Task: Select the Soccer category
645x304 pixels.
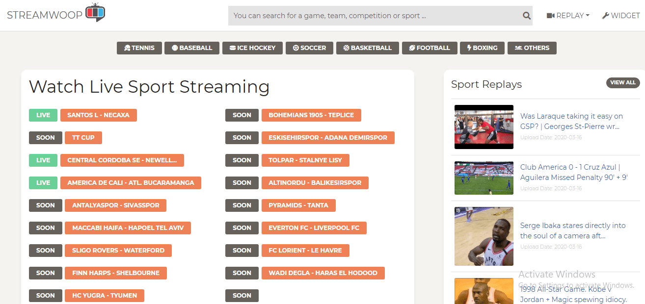Action: (309, 48)
